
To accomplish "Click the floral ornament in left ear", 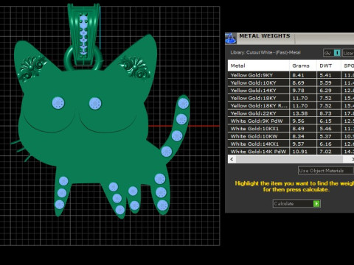I will click(32, 68).
